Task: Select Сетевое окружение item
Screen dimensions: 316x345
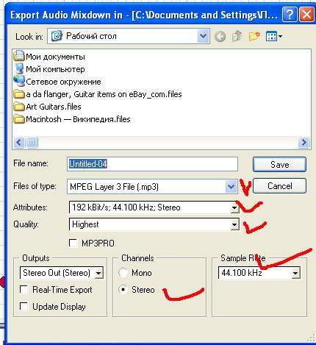Action: coord(57,82)
